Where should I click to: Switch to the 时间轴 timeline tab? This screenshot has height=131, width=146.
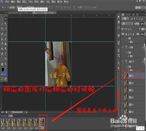coord(10,116)
